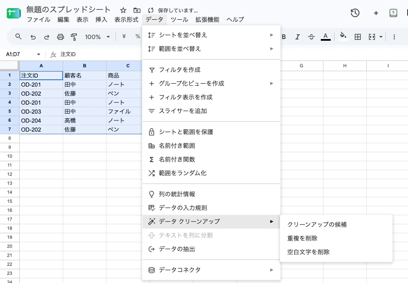Image resolution: width=408 pixels, height=283 pixels.
Task: Open the merge cells dropdown arrow
Action: [381, 37]
